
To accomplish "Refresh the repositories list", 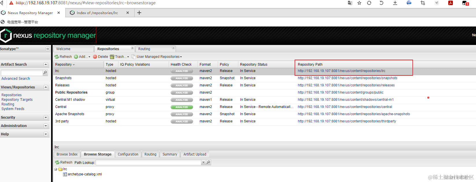I will [x=63, y=57].
